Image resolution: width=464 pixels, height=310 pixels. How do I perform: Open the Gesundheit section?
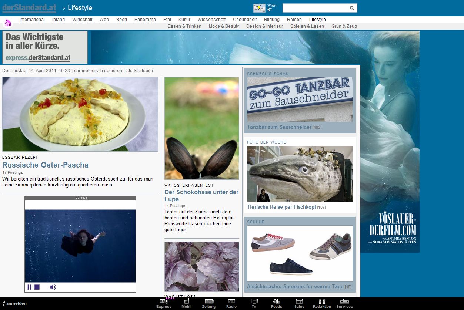[245, 20]
